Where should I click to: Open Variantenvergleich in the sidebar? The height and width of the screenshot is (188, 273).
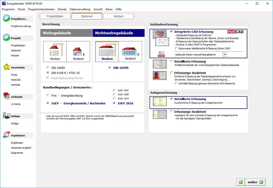[x=21, y=148]
